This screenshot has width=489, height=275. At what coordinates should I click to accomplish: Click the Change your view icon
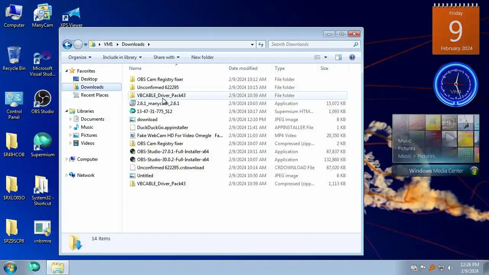(x=317, y=57)
